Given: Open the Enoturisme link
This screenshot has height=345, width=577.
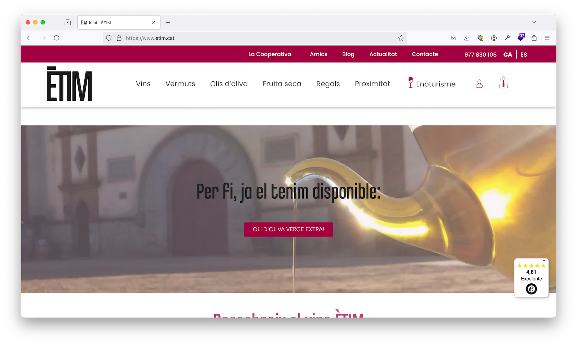Looking at the screenshot, I should [435, 84].
